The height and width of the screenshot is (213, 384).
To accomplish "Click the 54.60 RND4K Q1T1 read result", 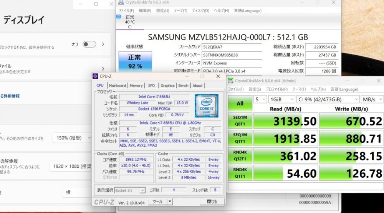I will (286, 173).
